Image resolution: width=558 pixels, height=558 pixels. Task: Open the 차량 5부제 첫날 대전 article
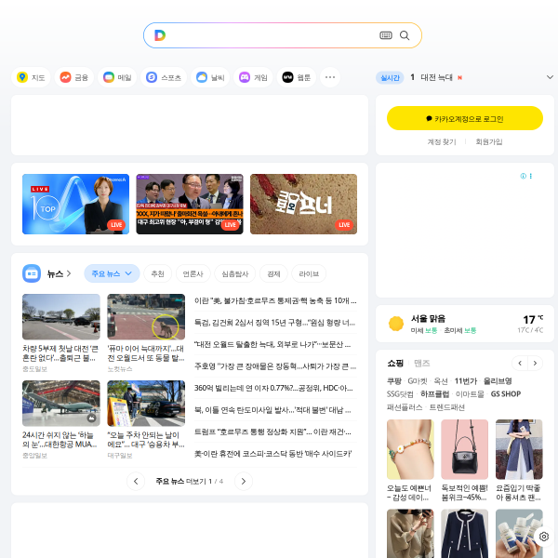(x=60, y=333)
